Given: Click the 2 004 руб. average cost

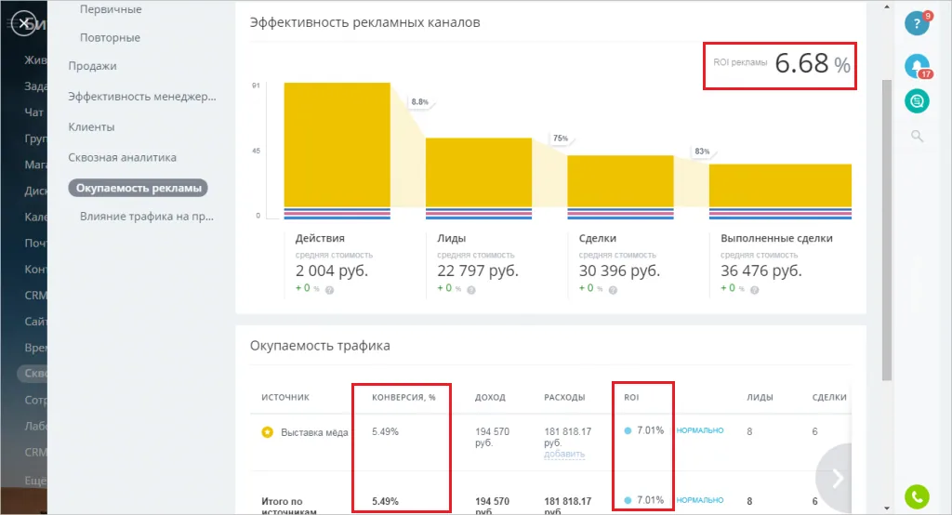Looking at the screenshot, I should (332, 271).
